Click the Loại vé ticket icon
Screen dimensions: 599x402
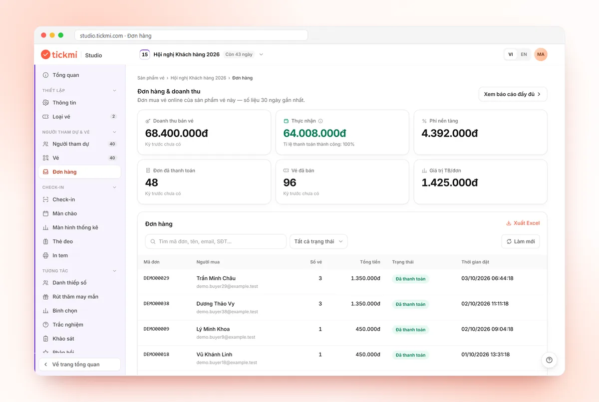tap(46, 117)
